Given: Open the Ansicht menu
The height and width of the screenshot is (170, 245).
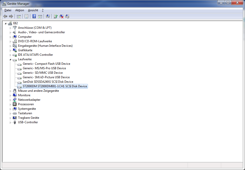Looking at the screenshot, I should [33, 10].
